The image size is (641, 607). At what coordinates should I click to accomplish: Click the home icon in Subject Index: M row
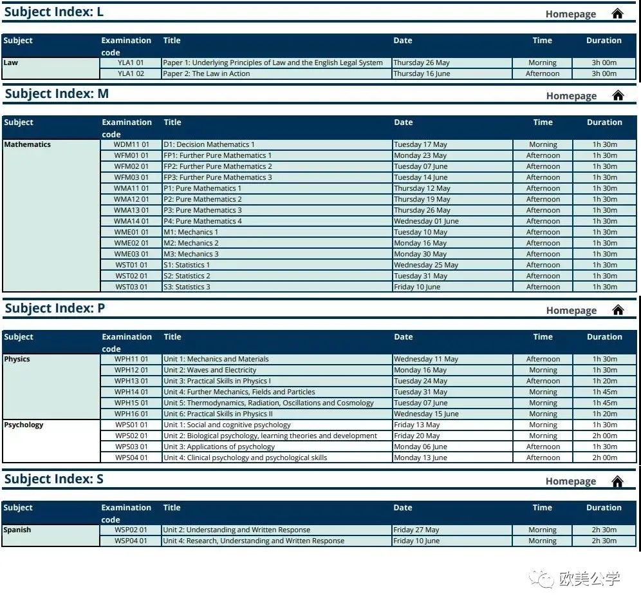618,96
